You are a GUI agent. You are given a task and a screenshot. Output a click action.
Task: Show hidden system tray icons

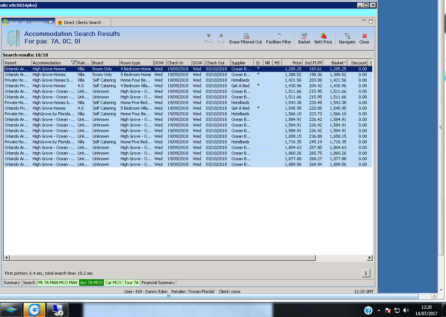coord(379,311)
